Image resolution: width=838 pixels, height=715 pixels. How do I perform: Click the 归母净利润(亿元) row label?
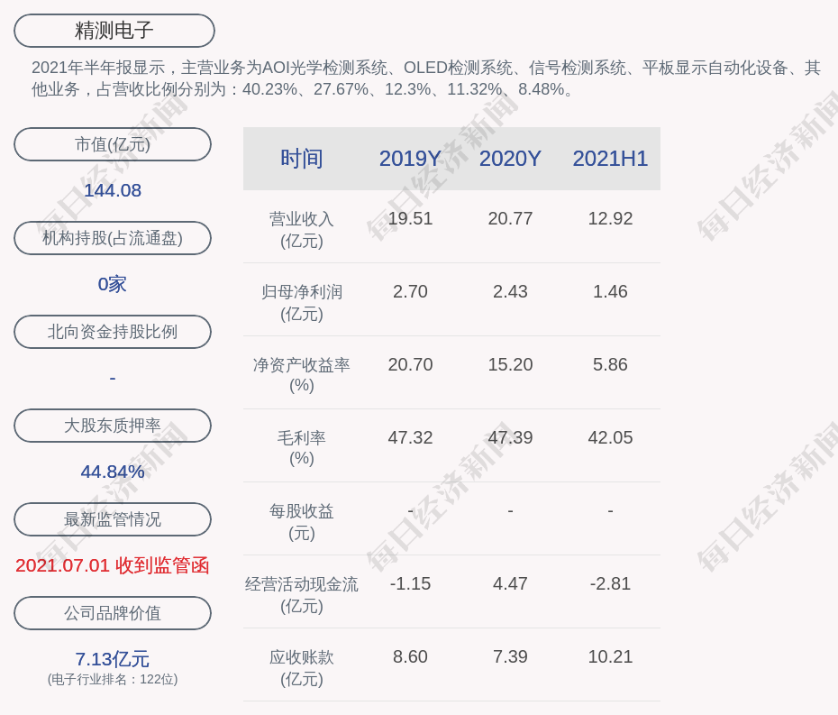point(302,303)
